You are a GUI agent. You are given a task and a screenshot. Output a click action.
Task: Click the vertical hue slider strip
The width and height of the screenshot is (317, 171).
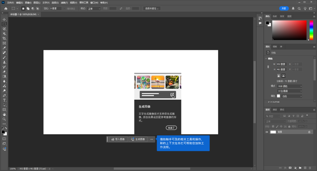tap(311, 30)
